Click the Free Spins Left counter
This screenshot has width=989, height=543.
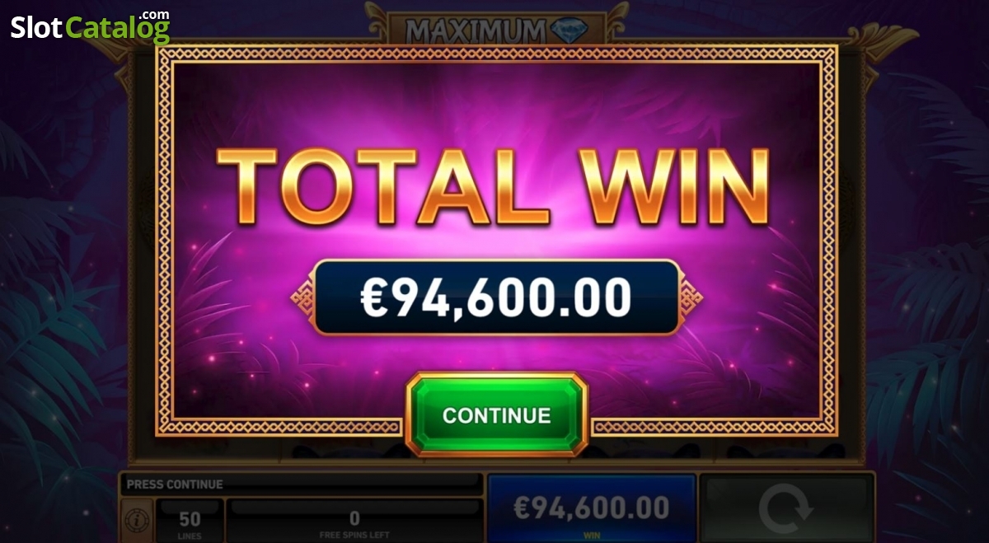[x=354, y=522]
